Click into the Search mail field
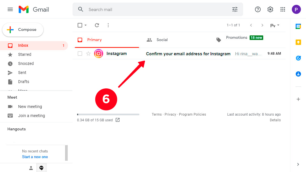This screenshot has width=306, height=172. click(x=158, y=9)
